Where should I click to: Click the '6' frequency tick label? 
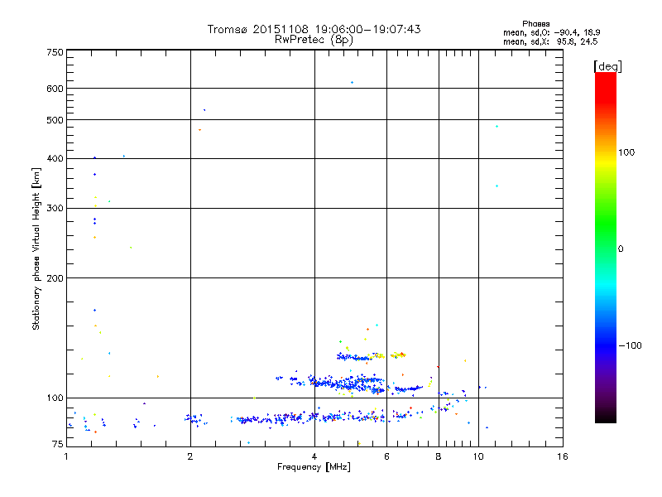[x=386, y=456]
